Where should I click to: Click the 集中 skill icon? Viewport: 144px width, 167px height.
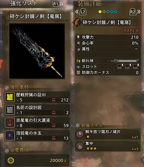point(80,146)
